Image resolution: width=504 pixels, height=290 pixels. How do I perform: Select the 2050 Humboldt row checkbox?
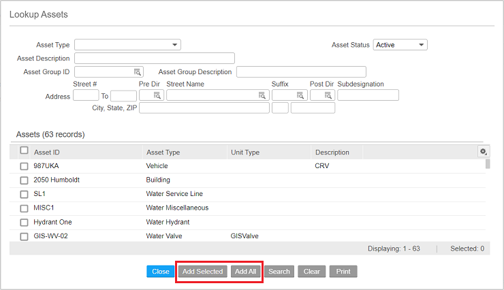click(24, 180)
